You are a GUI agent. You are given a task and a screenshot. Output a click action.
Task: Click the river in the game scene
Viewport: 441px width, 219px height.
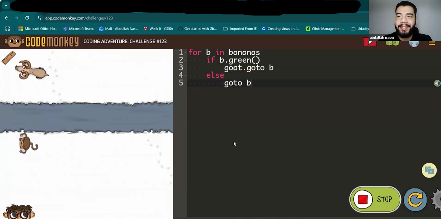(x=86, y=117)
